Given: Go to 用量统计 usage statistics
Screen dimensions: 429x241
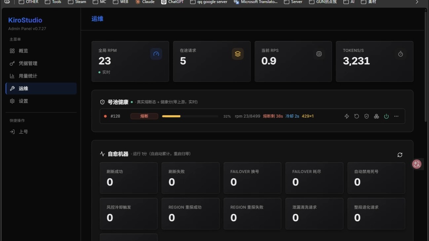Looking at the screenshot, I should (x=41, y=76).
